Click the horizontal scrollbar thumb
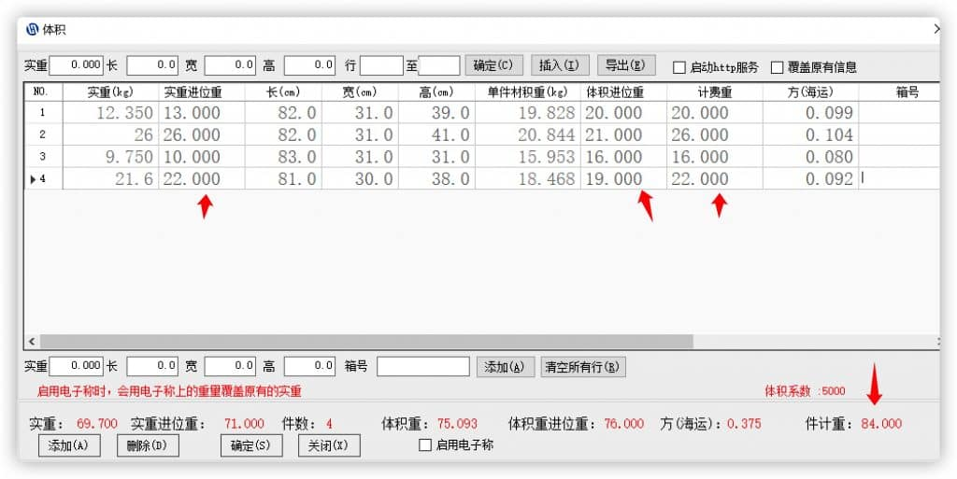957x479 pixels. (x=366, y=341)
